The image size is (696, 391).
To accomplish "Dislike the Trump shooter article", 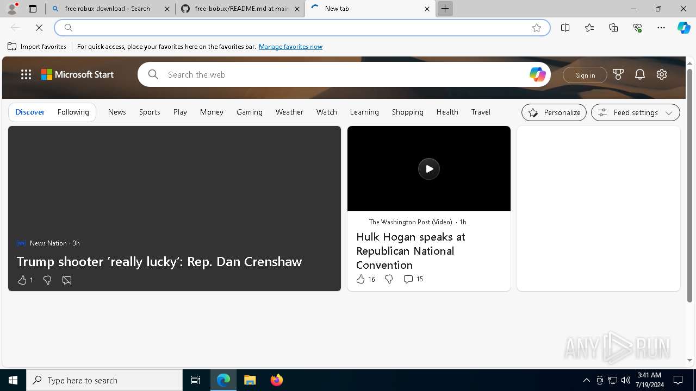I will click(x=47, y=280).
